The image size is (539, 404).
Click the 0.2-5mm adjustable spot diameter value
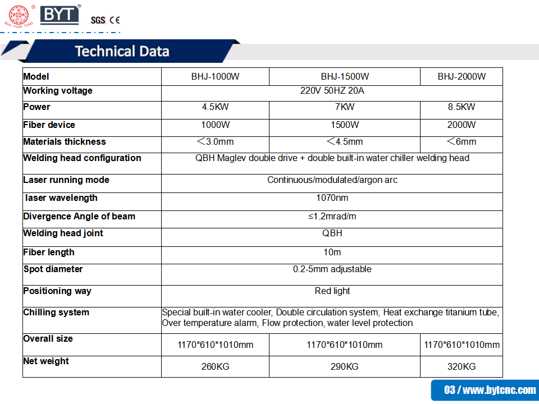pyautogui.click(x=332, y=269)
